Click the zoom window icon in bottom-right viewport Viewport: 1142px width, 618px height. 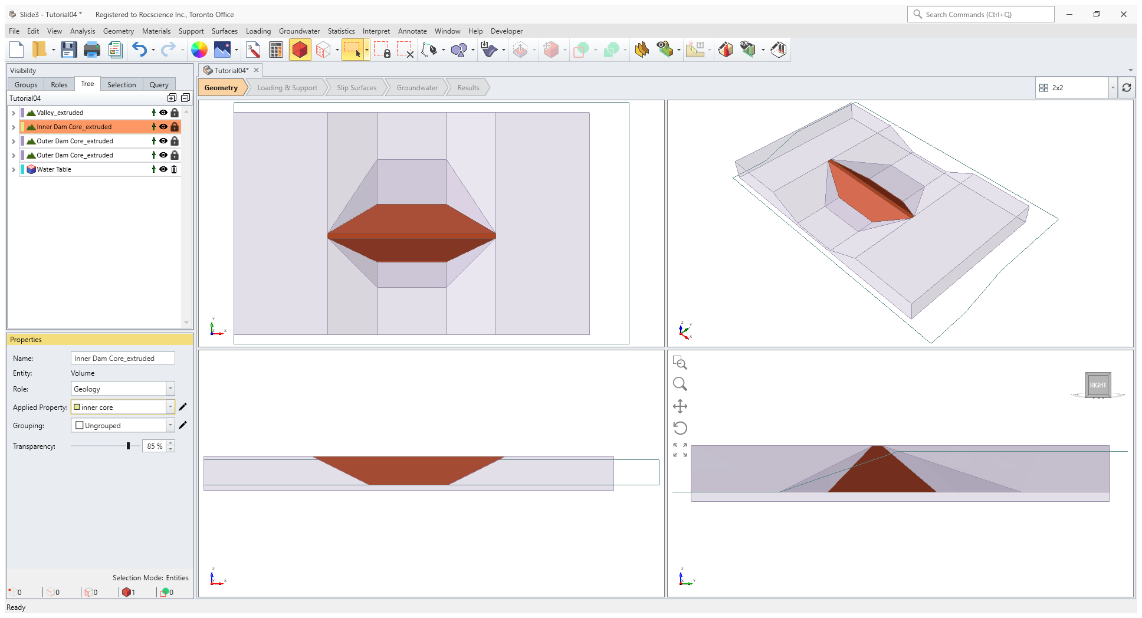click(x=680, y=363)
